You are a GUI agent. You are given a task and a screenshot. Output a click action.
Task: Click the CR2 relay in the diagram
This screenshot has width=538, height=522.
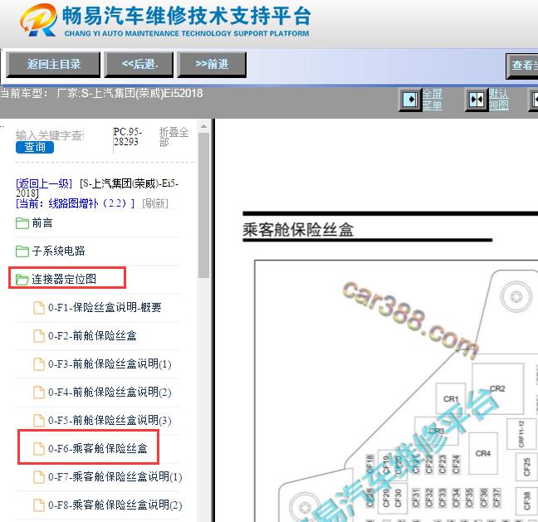[497, 388]
